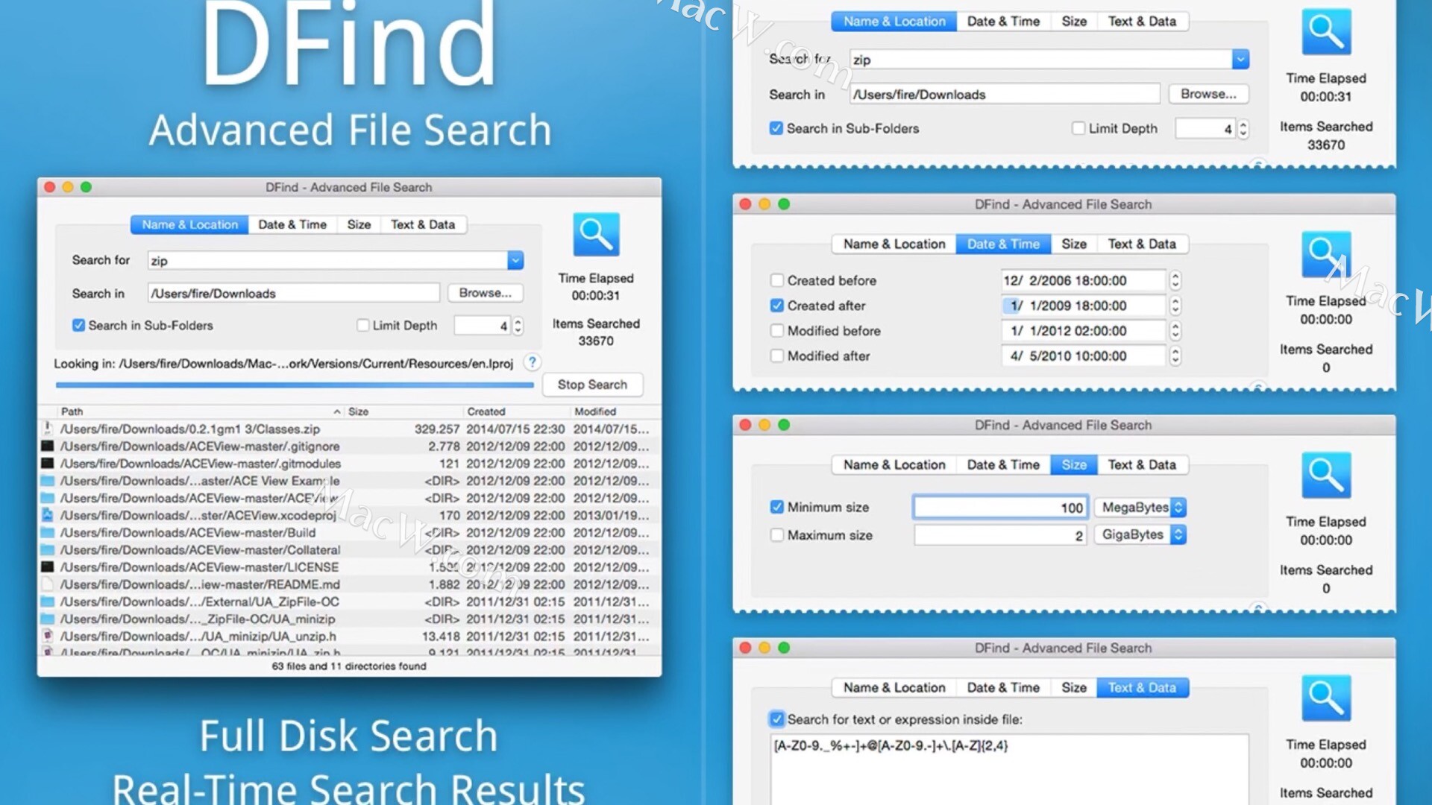Enable the Modified before checkbox

[777, 330]
